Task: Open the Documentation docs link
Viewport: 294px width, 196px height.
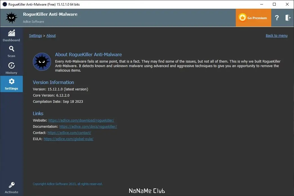Action: (88, 127)
